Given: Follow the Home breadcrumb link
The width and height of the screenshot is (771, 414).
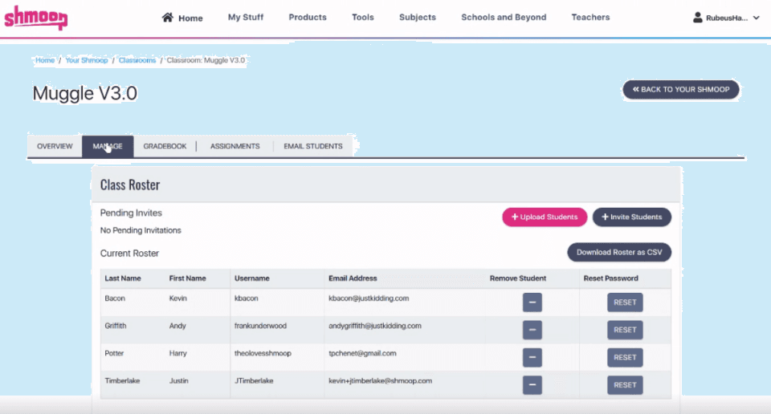Looking at the screenshot, I should pyautogui.click(x=45, y=60).
